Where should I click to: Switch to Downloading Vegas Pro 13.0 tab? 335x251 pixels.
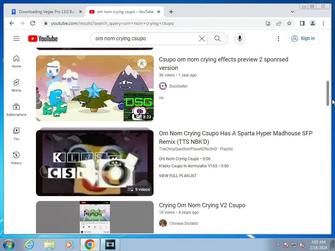pyautogui.click(x=47, y=12)
